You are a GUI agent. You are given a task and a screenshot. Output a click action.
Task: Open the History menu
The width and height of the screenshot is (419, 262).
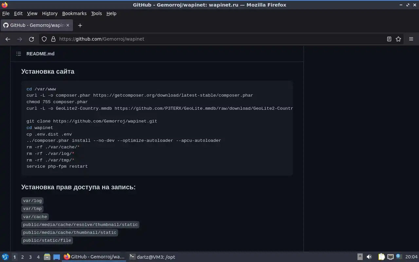50,13
